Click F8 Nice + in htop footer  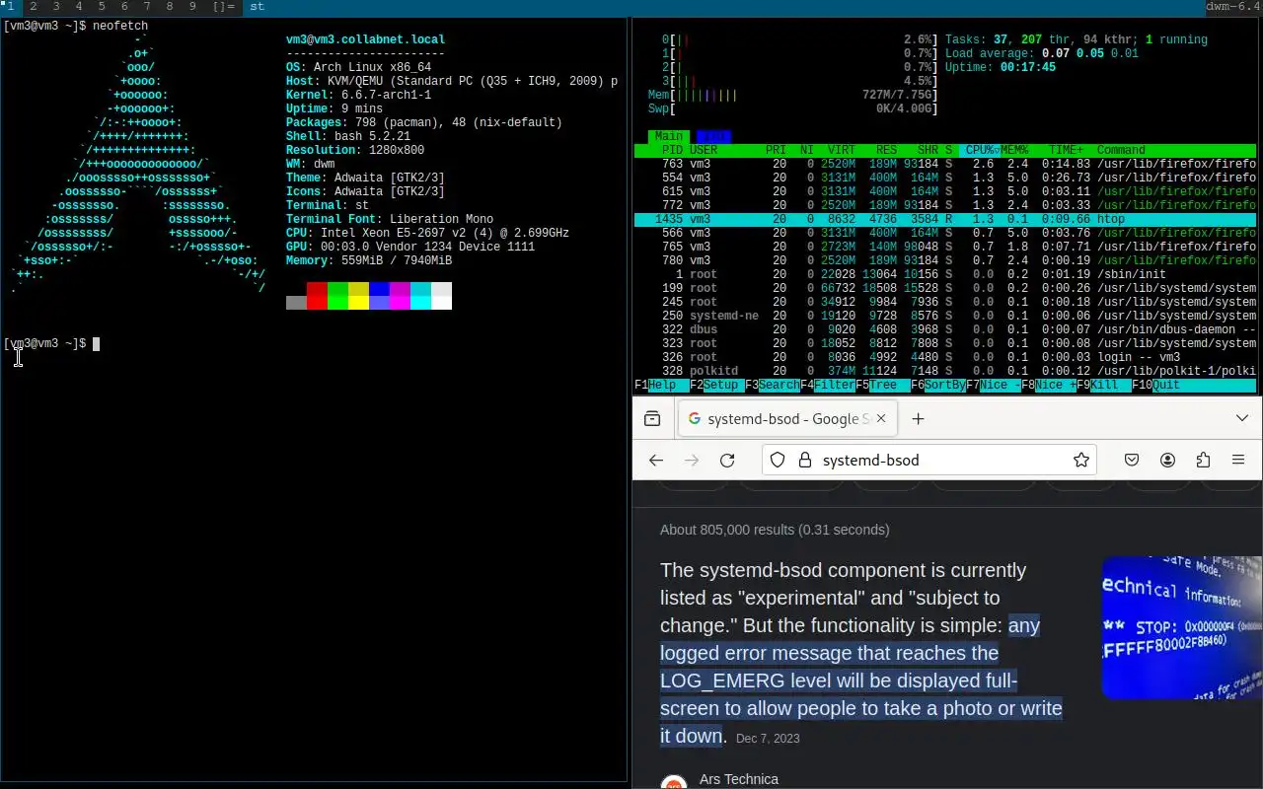tap(1049, 385)
